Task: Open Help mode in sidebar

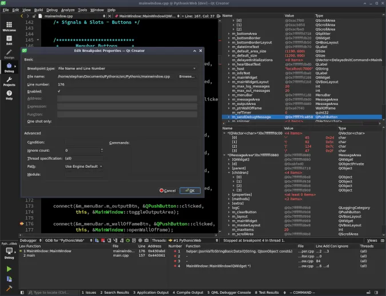Action: click(x=9, y=95)
